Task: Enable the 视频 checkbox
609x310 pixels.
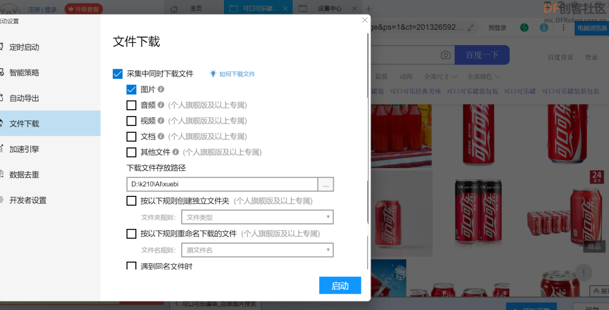Action: click(131, 121)
